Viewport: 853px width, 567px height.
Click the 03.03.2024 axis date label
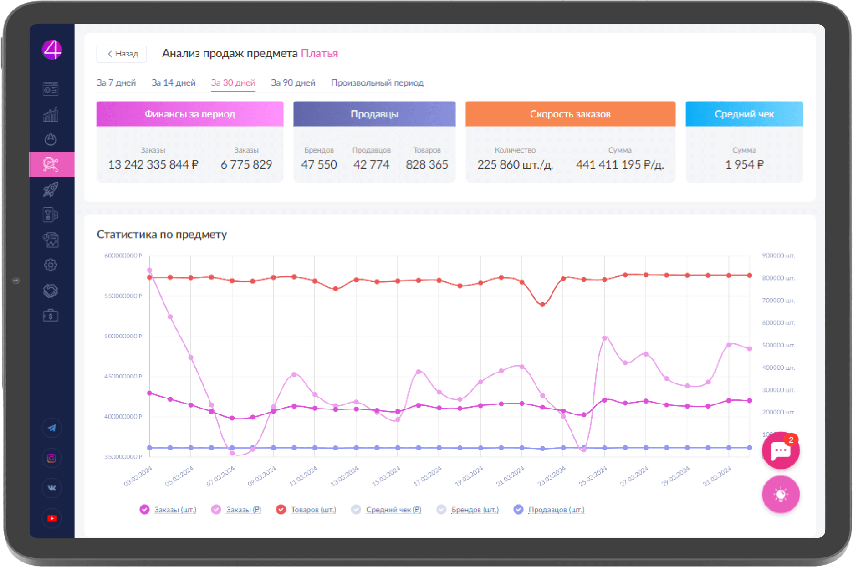[x=138, y=476]
